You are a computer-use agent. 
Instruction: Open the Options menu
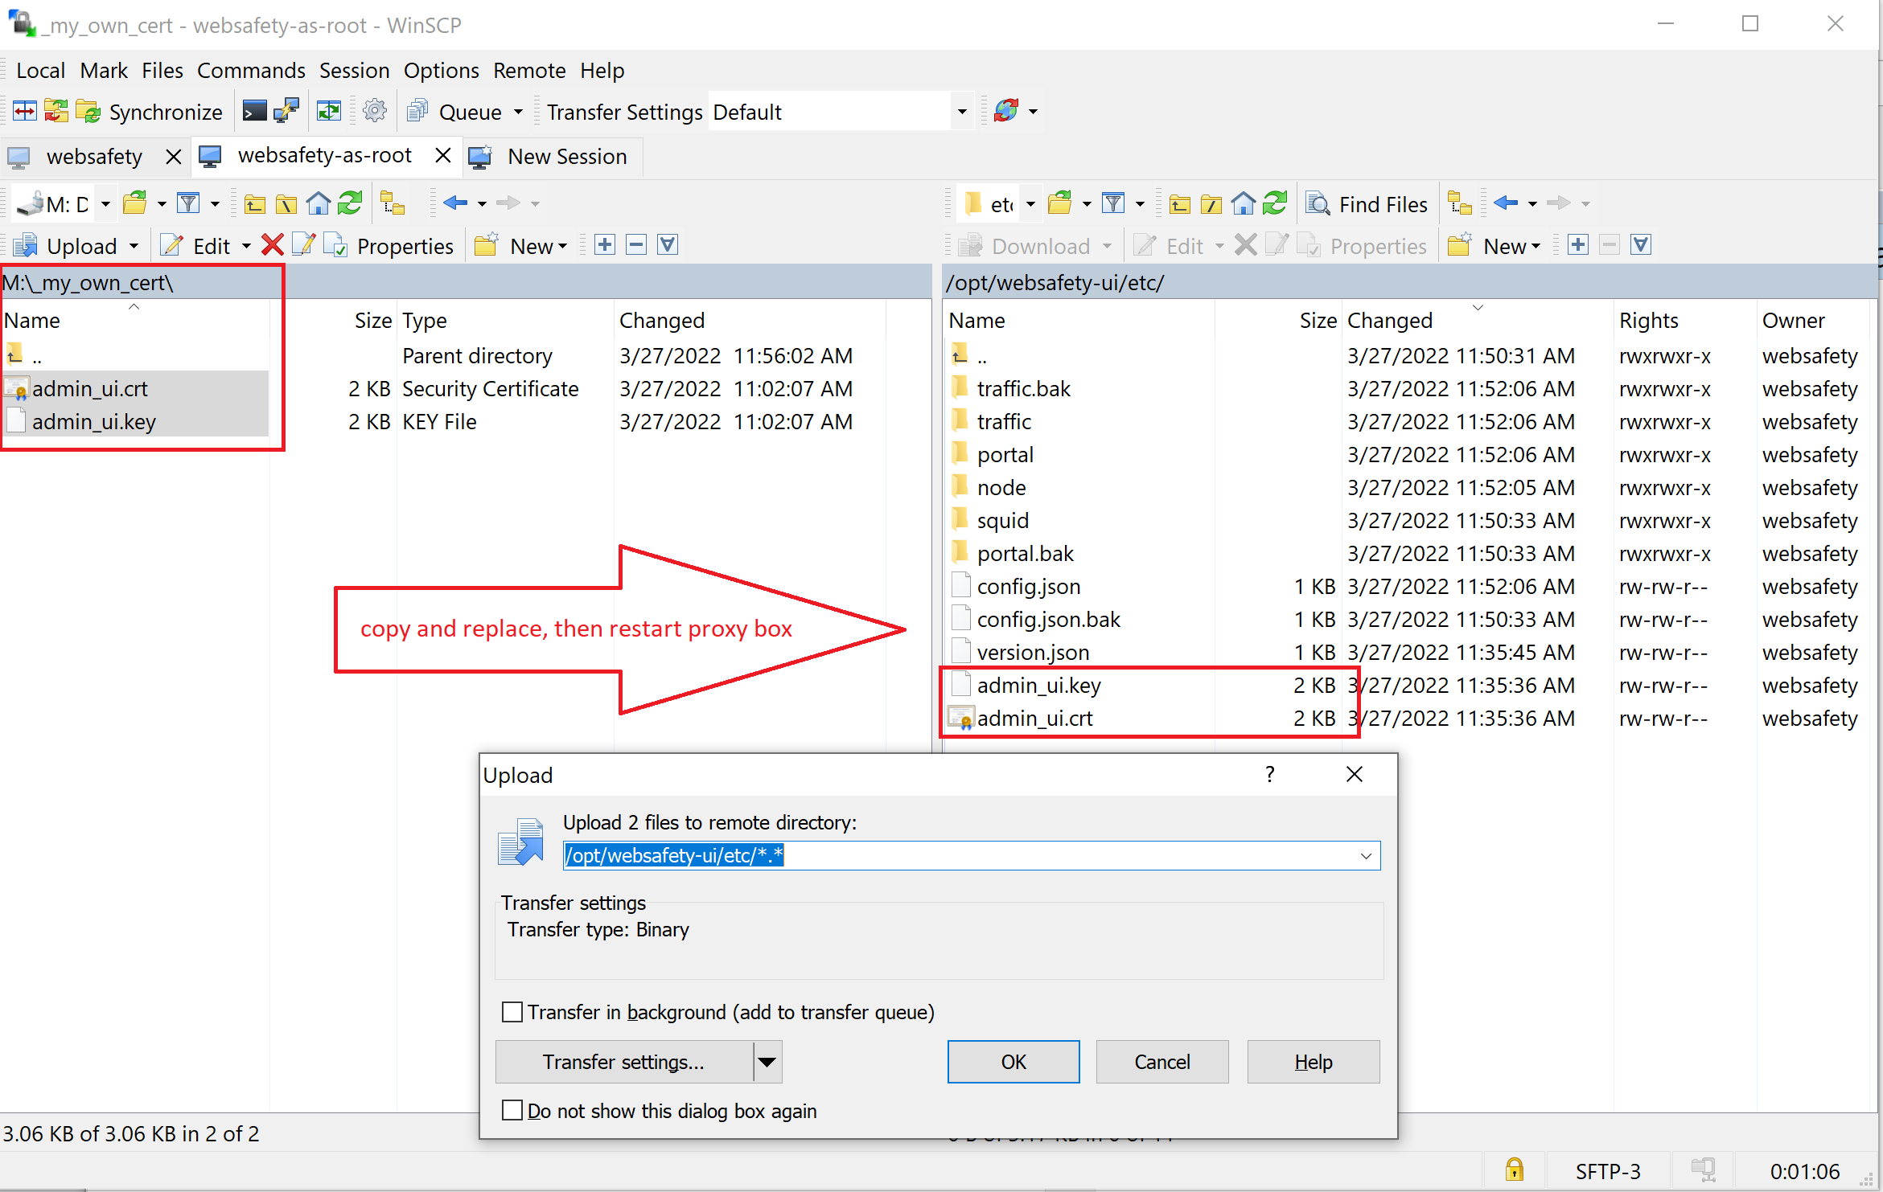tap(439, 70)
